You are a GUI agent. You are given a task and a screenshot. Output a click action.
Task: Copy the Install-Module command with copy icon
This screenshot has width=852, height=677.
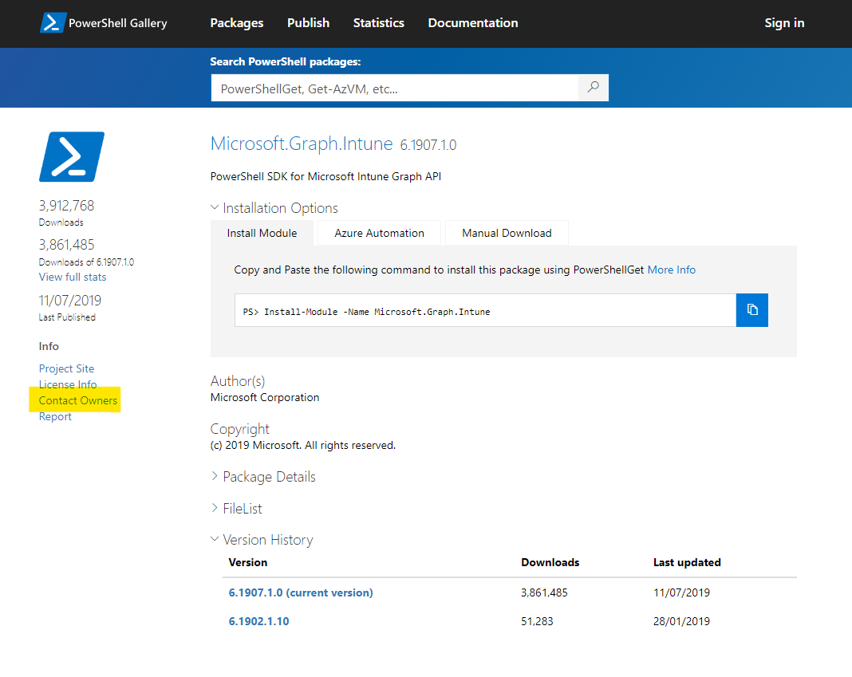752,310
